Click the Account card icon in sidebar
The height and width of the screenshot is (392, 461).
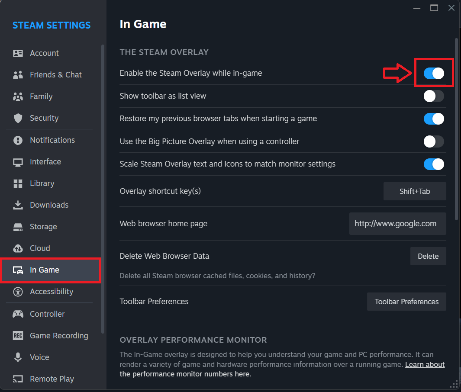point(18,53)
